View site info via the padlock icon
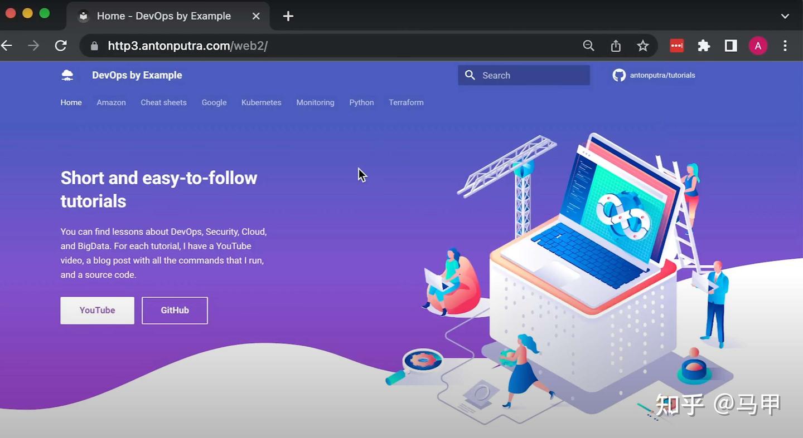Screen dimensions: 803x438 tap(94, 46)
